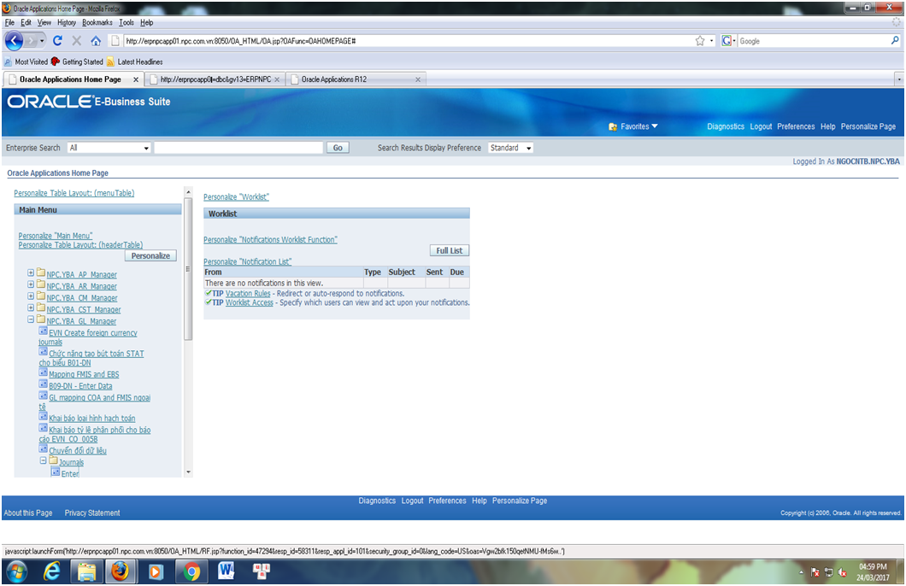906x586 pixels.
Task: Open the Windows Start orb
Action: tap(17, 571)
